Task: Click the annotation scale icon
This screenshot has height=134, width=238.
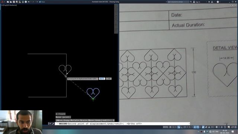Action: (x=209, y=127)
